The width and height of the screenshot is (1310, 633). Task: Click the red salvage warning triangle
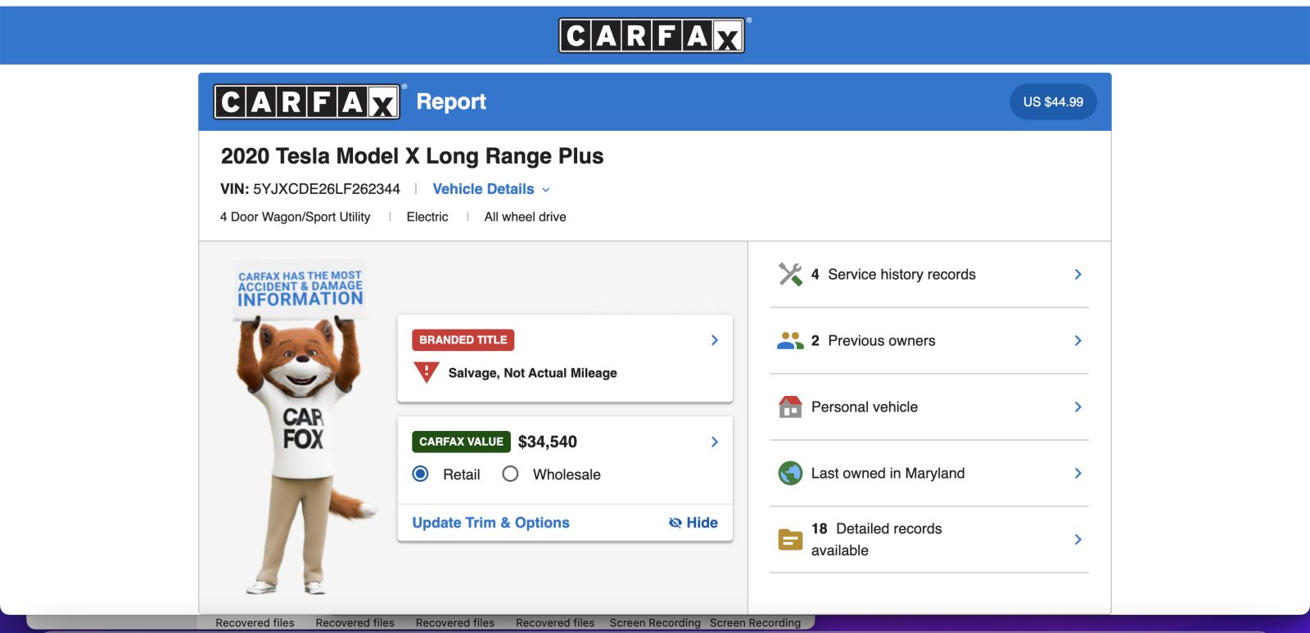coord(426,372)
